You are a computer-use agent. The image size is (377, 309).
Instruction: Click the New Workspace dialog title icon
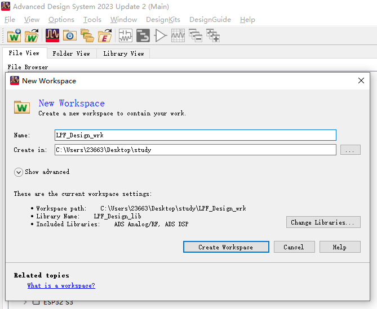click(x=15, y=80)
